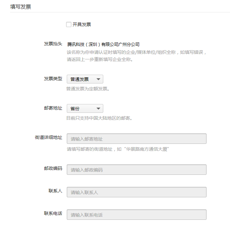Click the hint text 普通发票为定额发票

(x=88, y=89)
